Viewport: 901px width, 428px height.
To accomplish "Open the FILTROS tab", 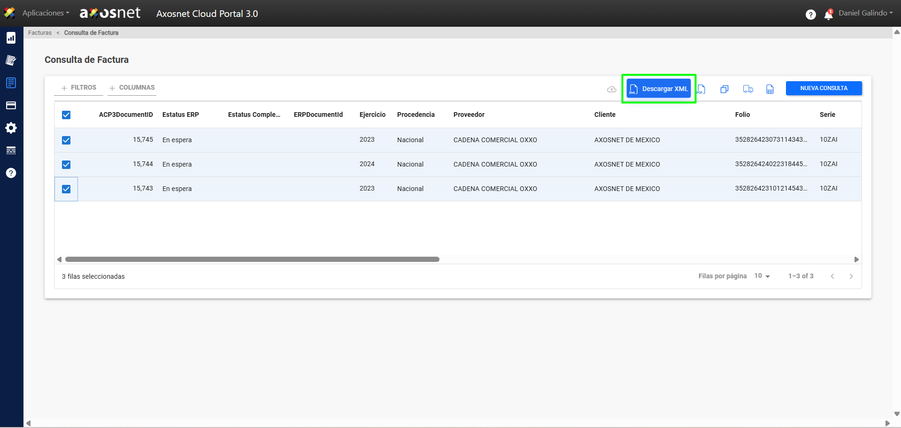I will click(x=78, y=88).
